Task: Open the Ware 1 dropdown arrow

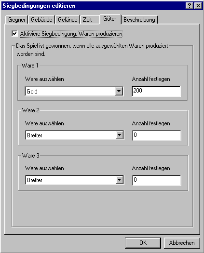Action: (119, 92)
